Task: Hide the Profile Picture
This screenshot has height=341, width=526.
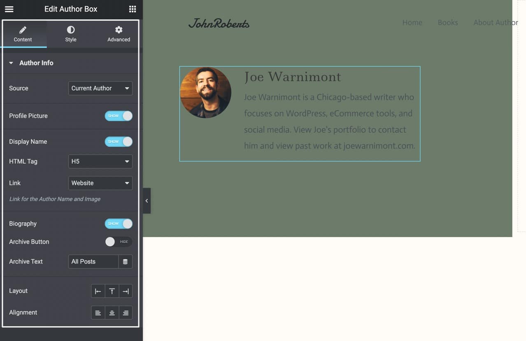Action: [119, 116]
